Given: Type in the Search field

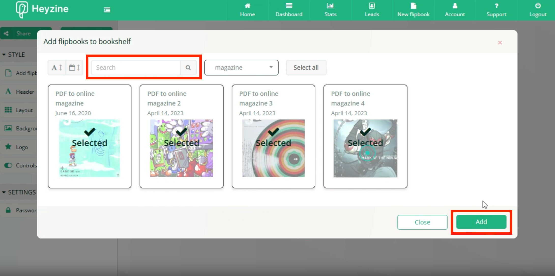Looking at the screenshot, I should pyautogui.click(x=136, y=67).
